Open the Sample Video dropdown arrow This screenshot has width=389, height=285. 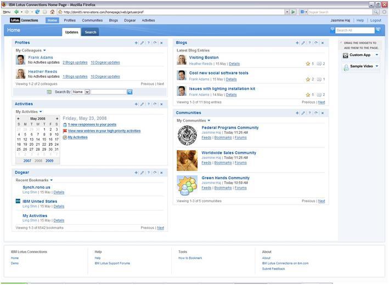[377, 66]
